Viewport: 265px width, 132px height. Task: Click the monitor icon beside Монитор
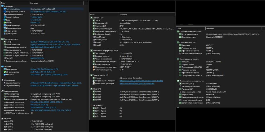click(5, 75)
